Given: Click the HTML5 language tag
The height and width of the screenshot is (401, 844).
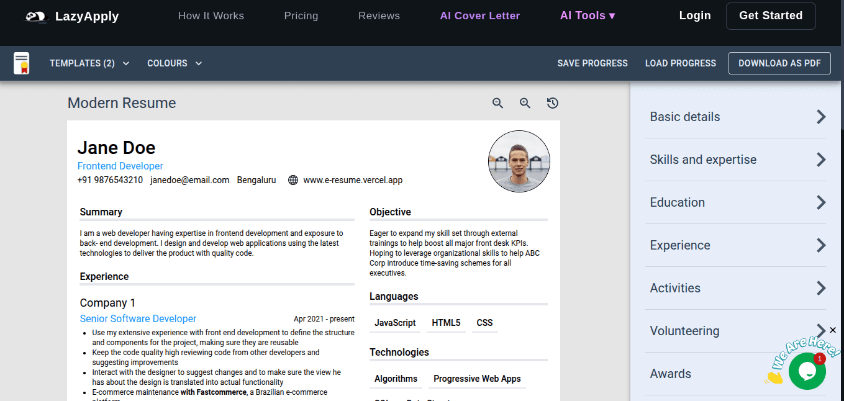Looking at the screenshot, I should click(446, 323).
